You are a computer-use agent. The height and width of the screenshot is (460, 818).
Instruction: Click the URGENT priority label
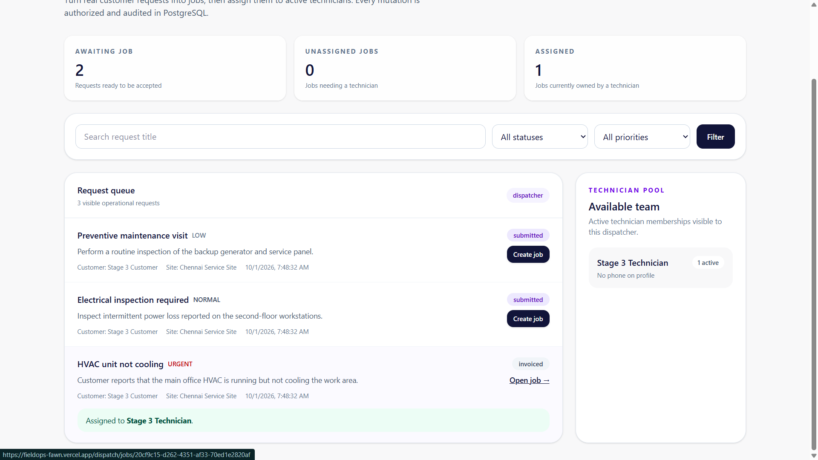click(x=180, y=364)
